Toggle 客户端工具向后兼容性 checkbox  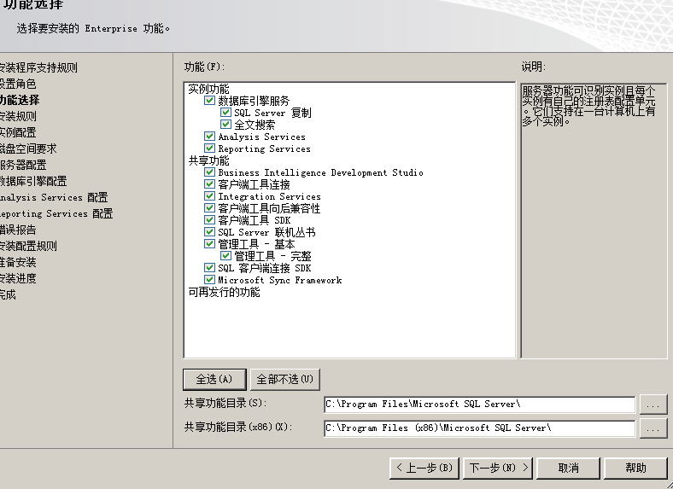point(209,208)
